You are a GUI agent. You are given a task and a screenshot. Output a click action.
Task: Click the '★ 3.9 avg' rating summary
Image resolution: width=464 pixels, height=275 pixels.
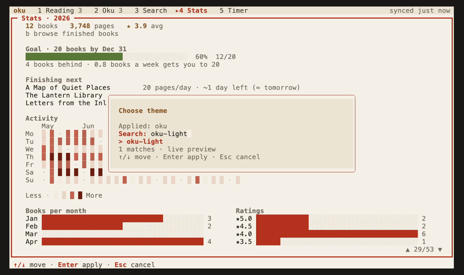point(145,26)
